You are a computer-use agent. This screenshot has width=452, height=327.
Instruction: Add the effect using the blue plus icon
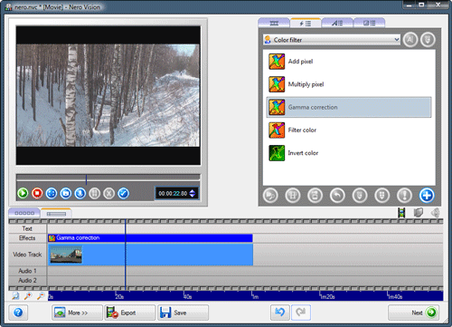pos(427,196)
